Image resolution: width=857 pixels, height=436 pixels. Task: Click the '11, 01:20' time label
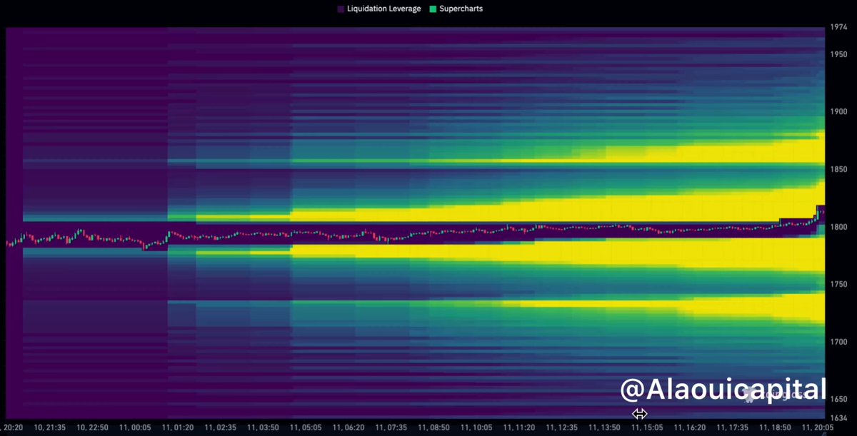(x=177, y=427)
